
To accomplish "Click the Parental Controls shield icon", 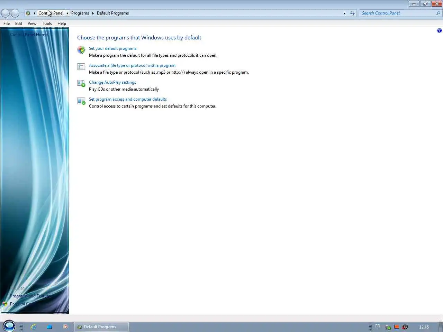I will (5, 304).
